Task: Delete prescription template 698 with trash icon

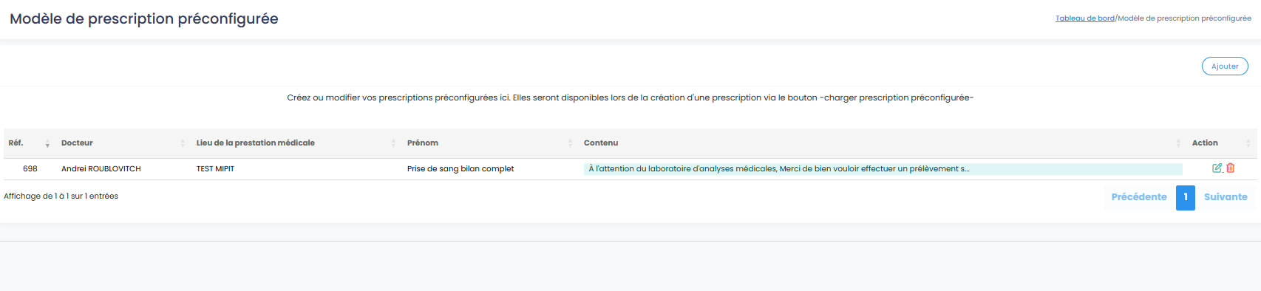Action: click(x=1231, y=168)
